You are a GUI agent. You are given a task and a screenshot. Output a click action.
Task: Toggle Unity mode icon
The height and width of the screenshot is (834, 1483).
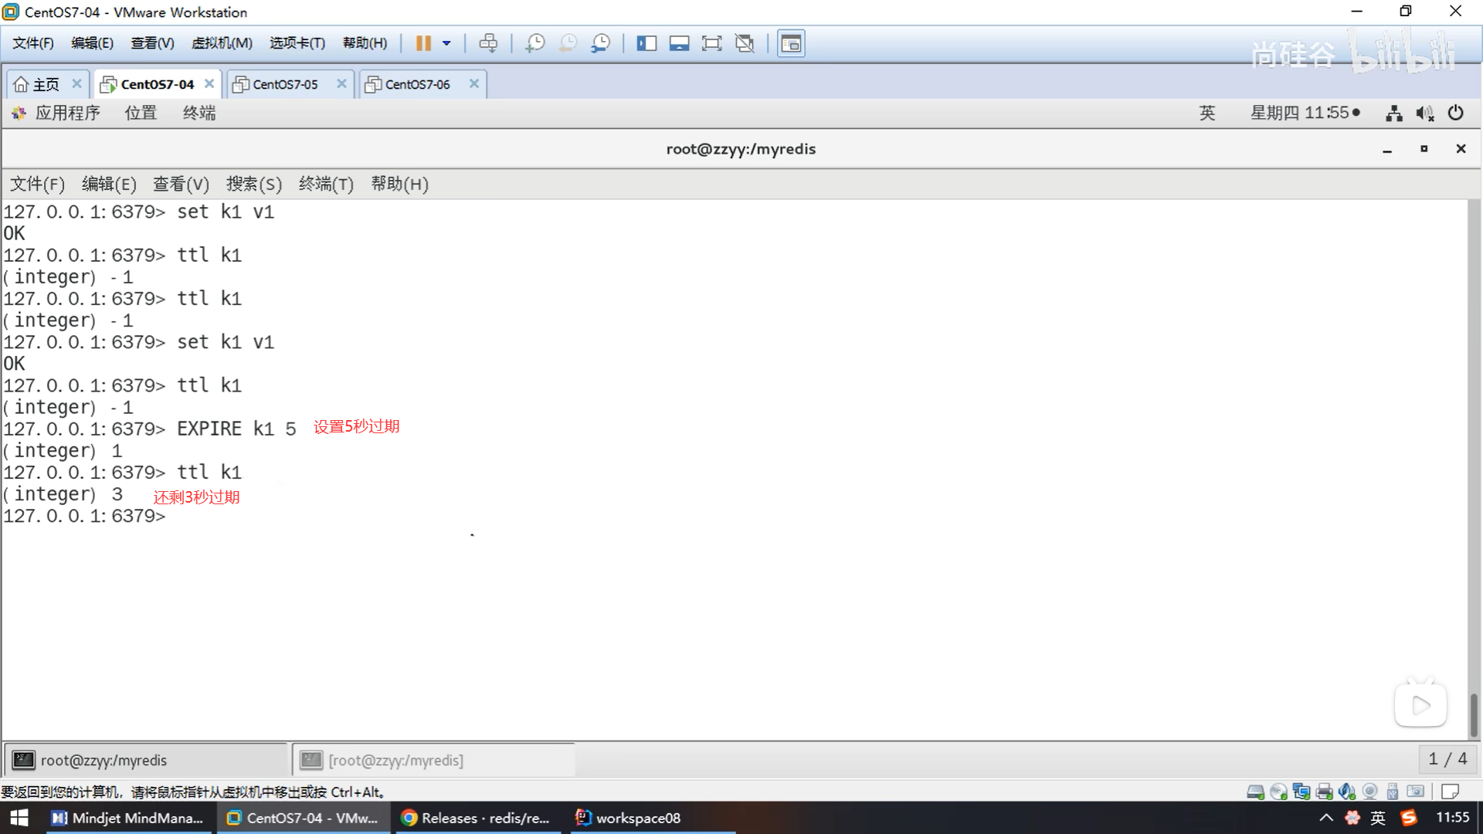(745, 43)
